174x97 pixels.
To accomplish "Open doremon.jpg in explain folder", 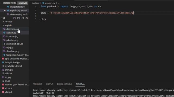I will (x=13, y=29).
